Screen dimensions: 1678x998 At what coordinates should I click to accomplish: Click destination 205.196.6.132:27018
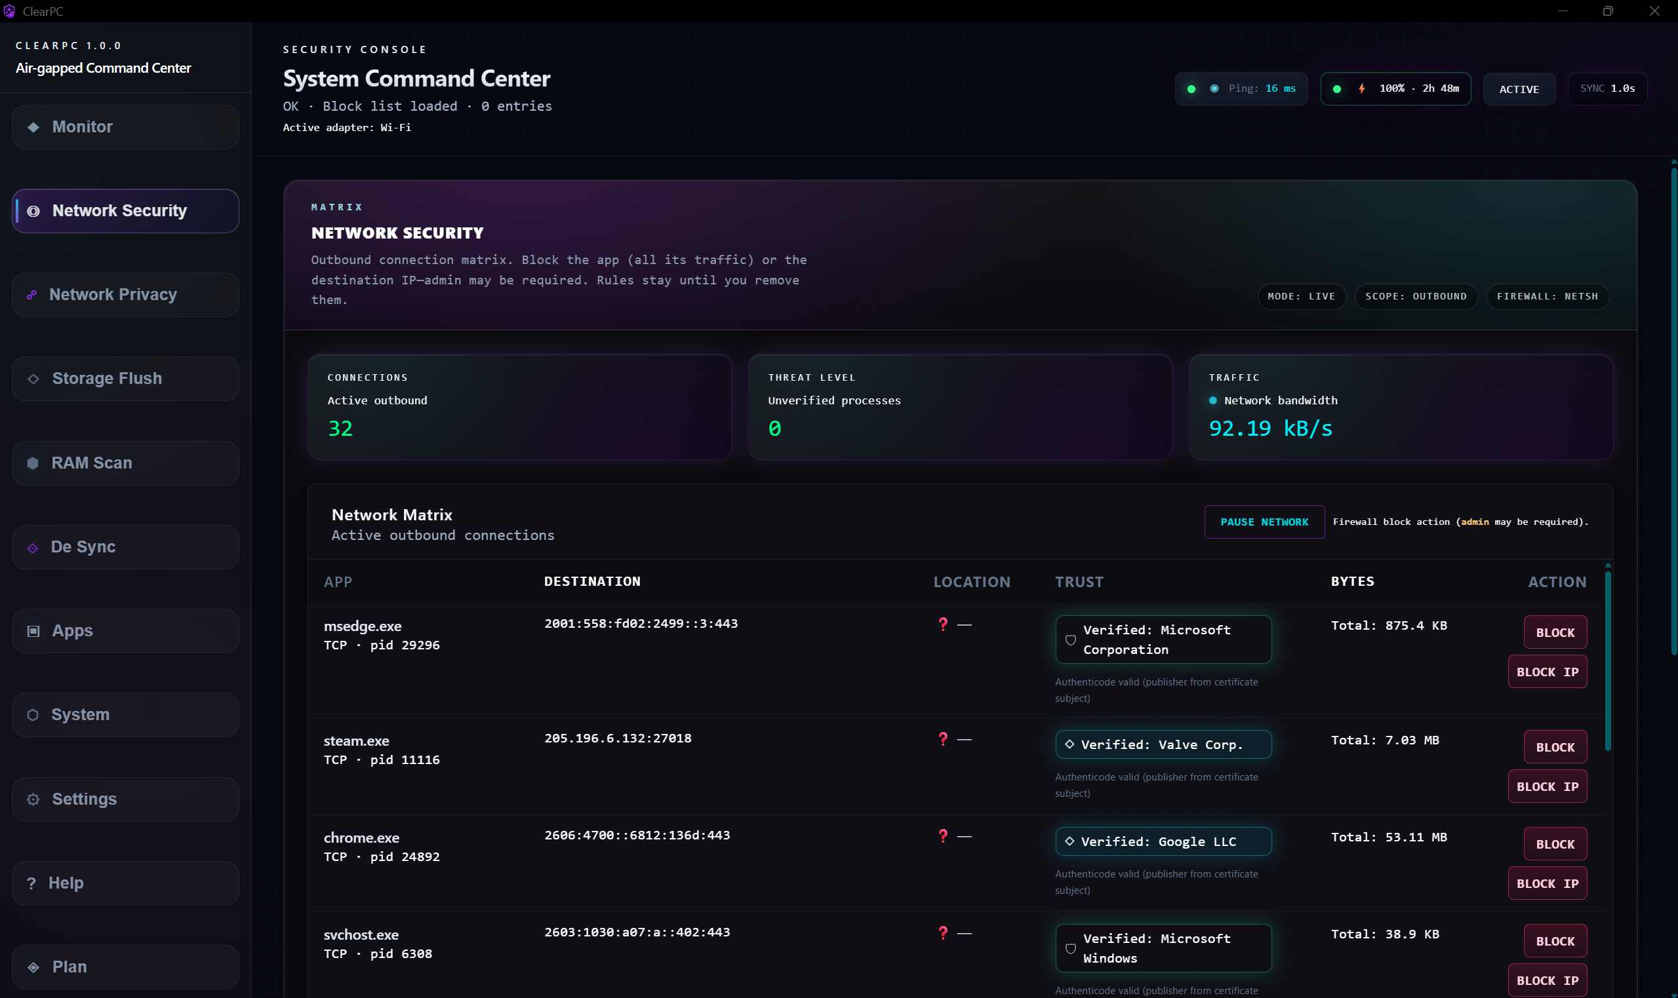tap(618, 738)
